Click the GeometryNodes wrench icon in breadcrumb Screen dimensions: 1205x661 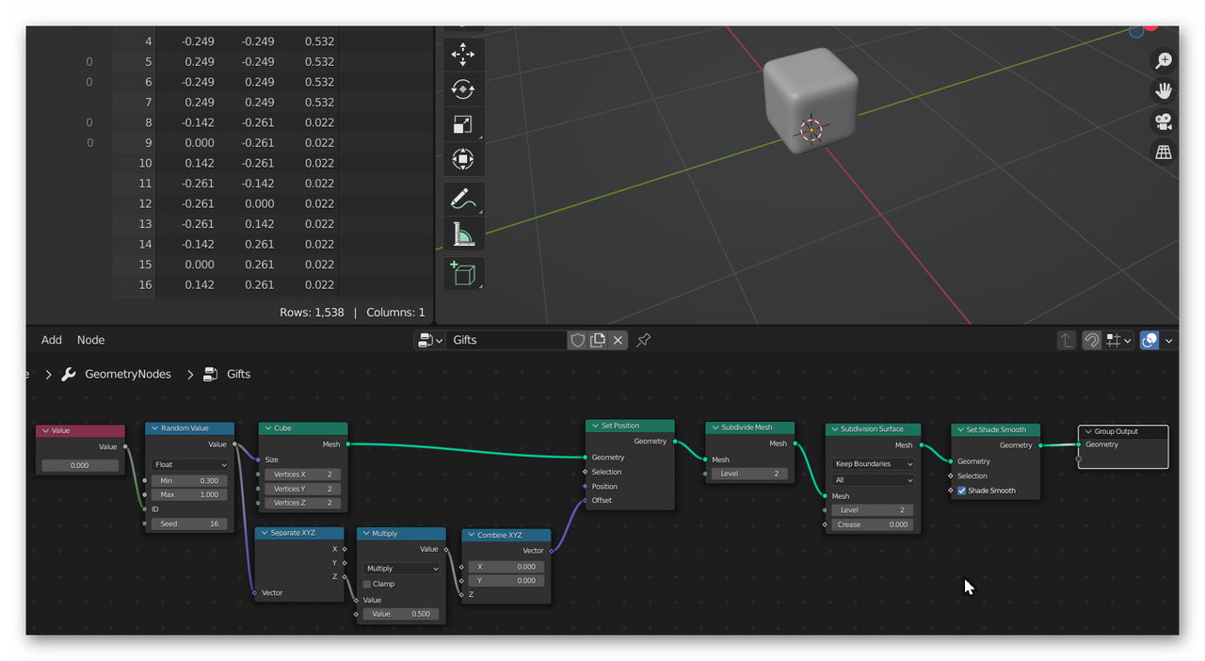69,374
